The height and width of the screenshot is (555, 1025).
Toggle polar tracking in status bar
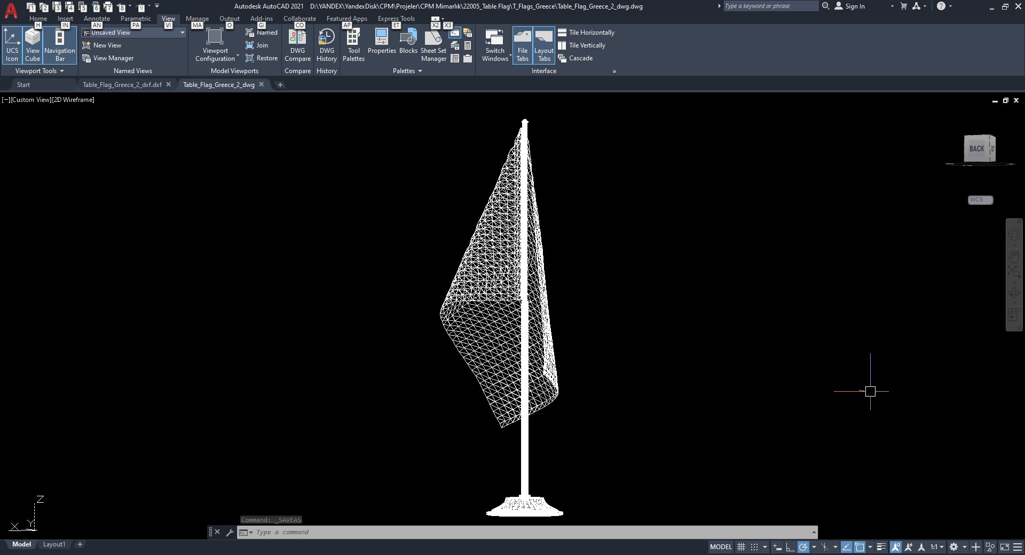(803, 547)
